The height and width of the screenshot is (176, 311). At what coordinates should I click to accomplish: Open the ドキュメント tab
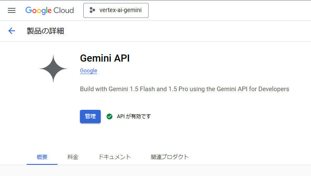coord(114,157)
